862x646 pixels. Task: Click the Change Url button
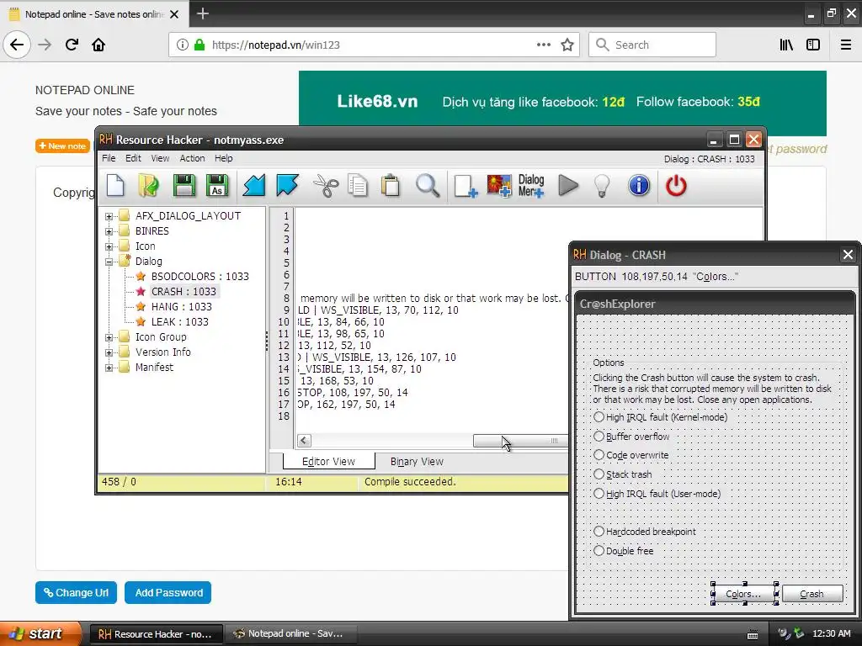pyautogui.click(x=76, y=593)
